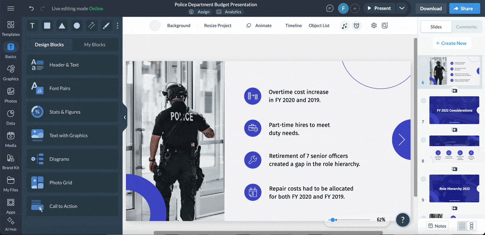Open the help question mark button
This screenshot has height=235, width=485.
[x=403, y=220]
